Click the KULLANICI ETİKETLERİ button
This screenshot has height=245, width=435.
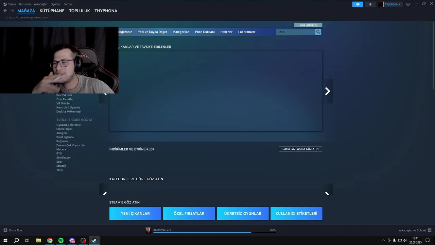coord(296,213)
